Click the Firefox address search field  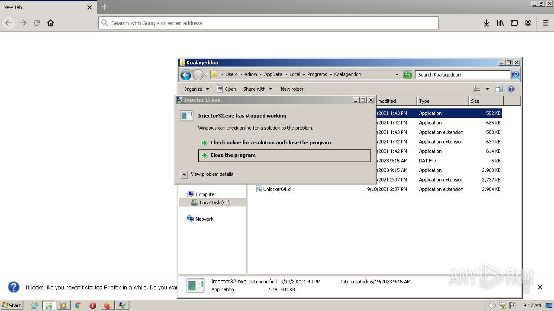pos(268,23)
